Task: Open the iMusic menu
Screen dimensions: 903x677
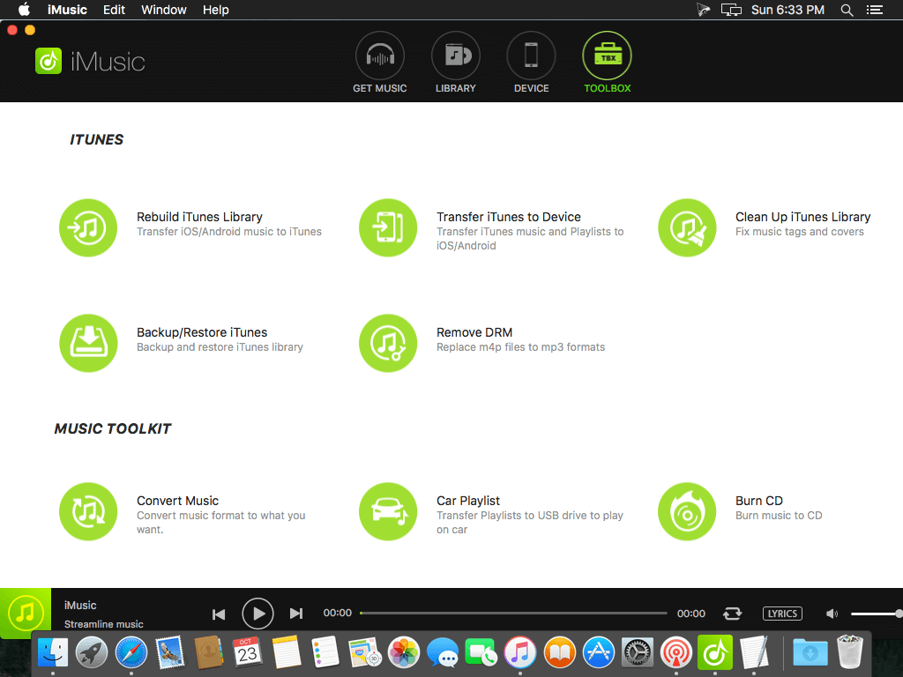Action: (x=67, y=10)
